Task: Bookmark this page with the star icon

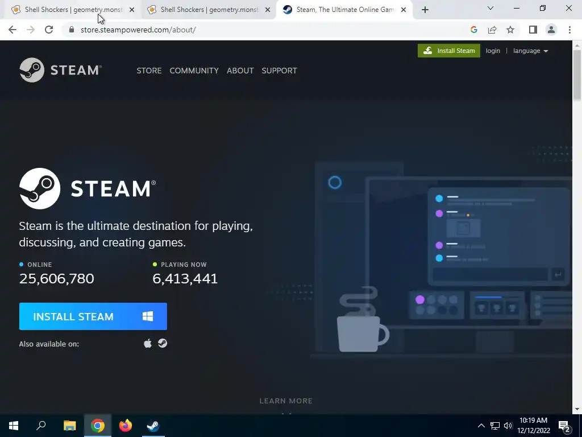Action: pos(510,30)
